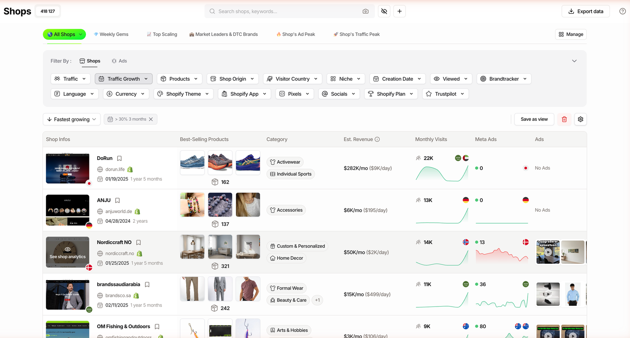Open the Visitor Country dropdown
Screen dimensions: 630x338
click(x=293, y=79)
